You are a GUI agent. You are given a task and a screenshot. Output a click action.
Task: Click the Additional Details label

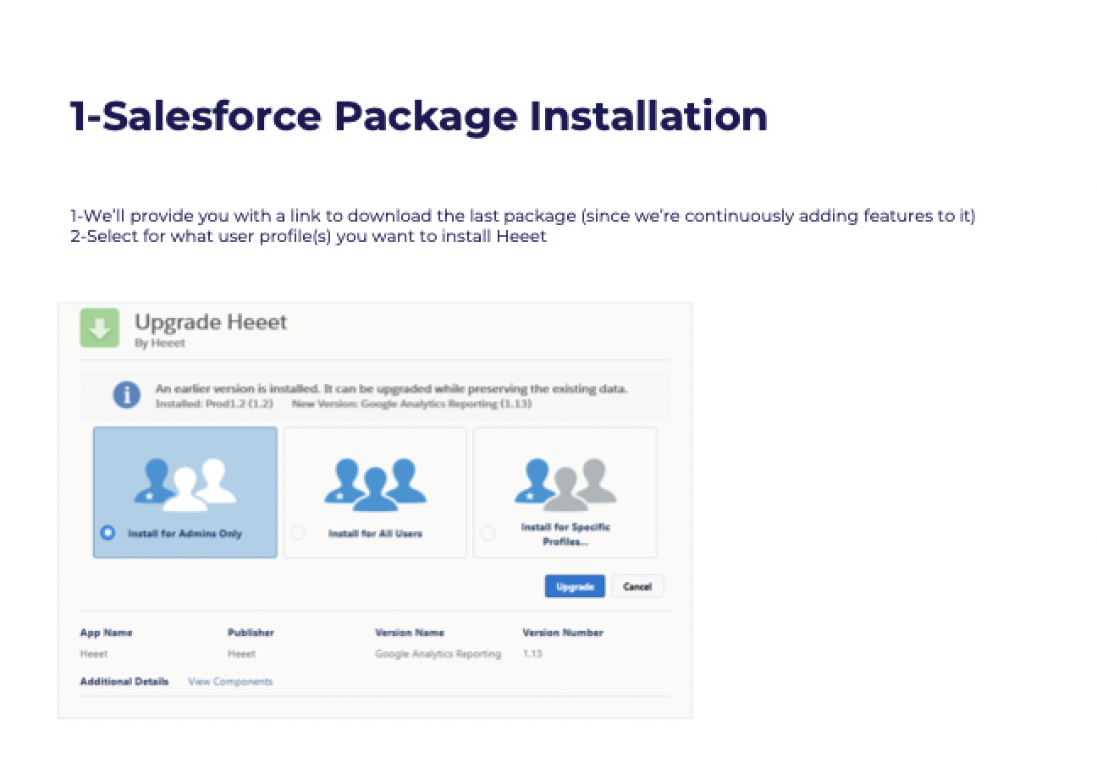[x=124, y=681]
